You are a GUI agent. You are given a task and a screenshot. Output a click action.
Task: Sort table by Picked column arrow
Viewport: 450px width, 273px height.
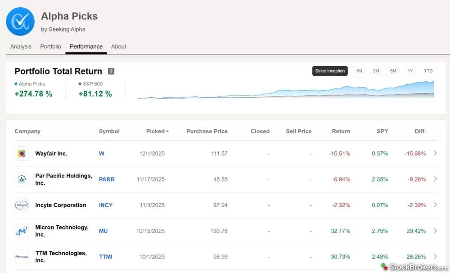click(167, 132)
